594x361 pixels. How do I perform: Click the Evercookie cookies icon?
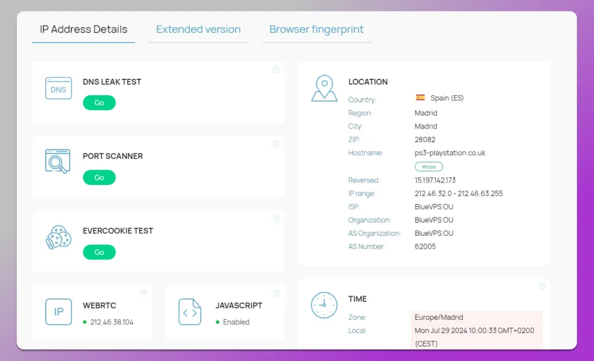pos(59,237)
